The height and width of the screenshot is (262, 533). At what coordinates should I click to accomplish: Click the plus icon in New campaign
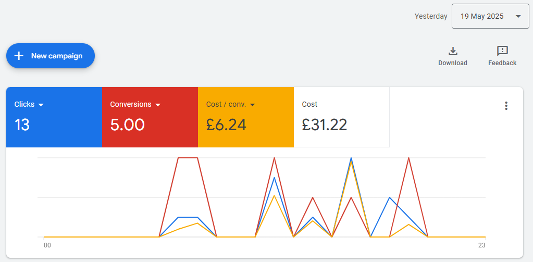19,56
